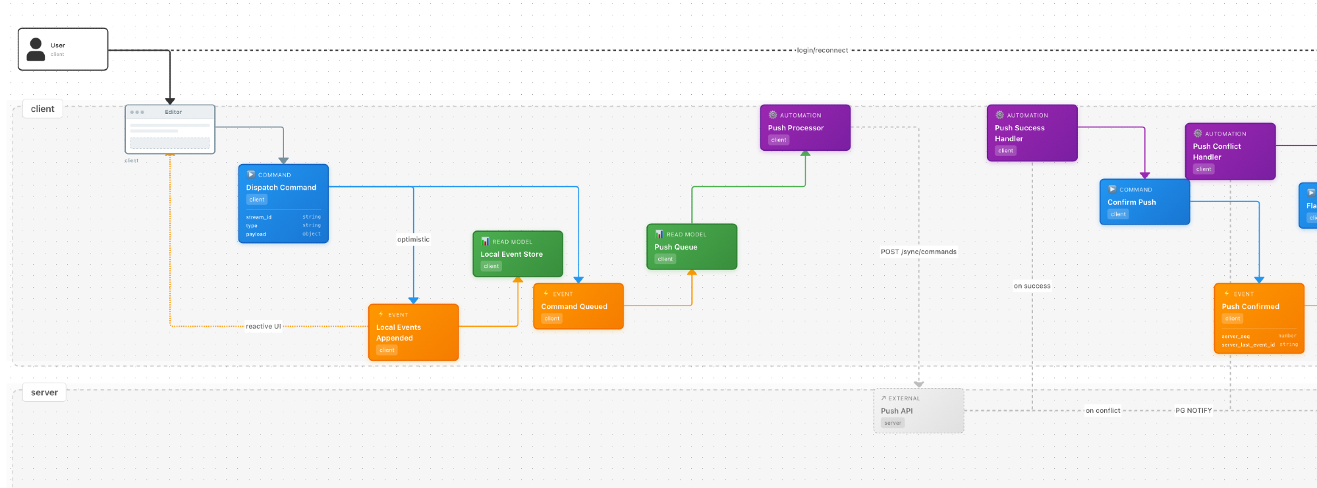1317x488 pixels.
Task: Click the "reactive UI" edge label
Action: (x=263, y=327)
